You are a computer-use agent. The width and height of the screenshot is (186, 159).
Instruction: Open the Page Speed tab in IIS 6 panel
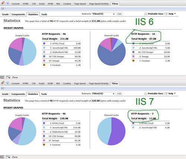pos(80,4)
